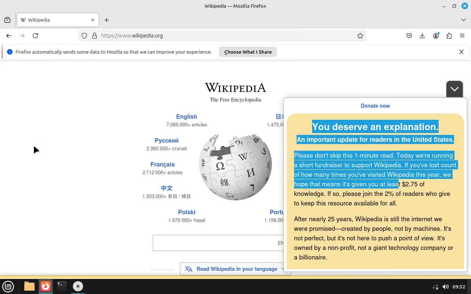
Task: Open Français Wikipedia link
Action: pos(163,164)
